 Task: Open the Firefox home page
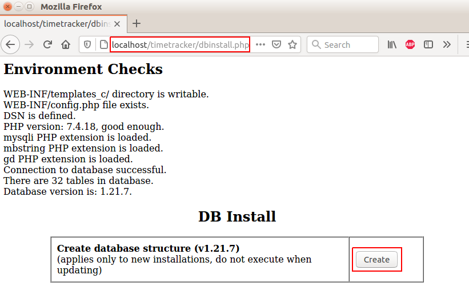coord(66,44)
